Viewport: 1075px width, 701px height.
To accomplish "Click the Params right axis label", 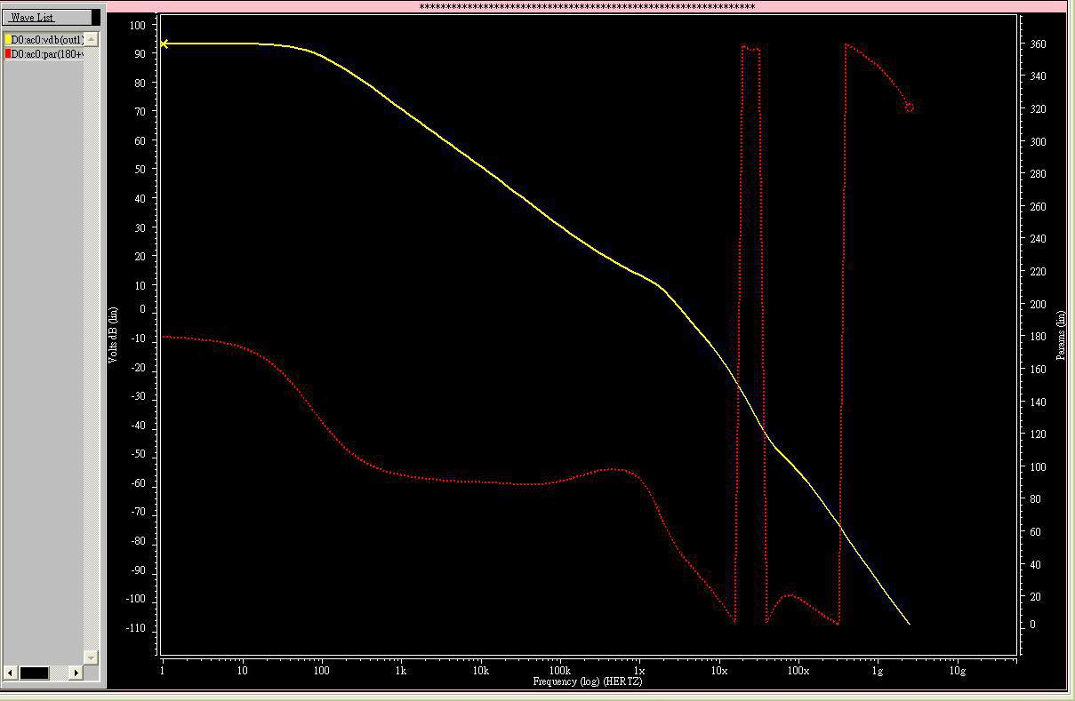I will click(x=1061, y=335).
